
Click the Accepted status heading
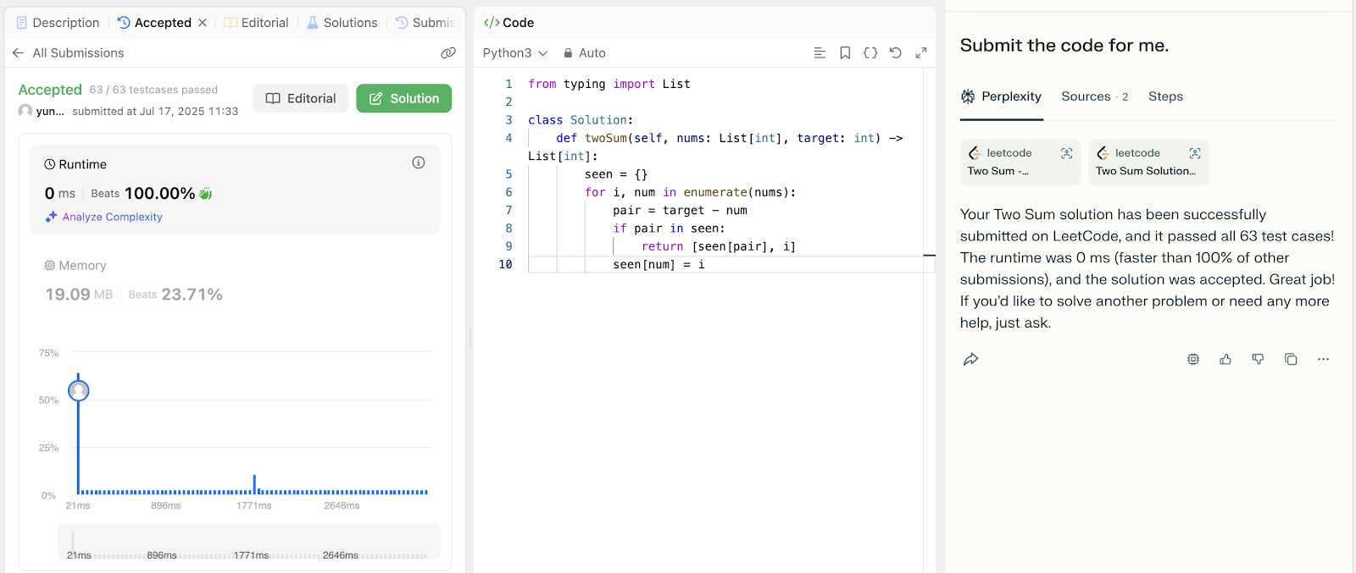pos(50,90)
